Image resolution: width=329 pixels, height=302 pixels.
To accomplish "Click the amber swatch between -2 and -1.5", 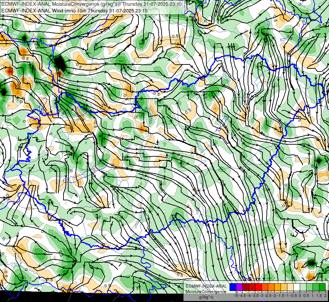I will (x=278, y=287).
